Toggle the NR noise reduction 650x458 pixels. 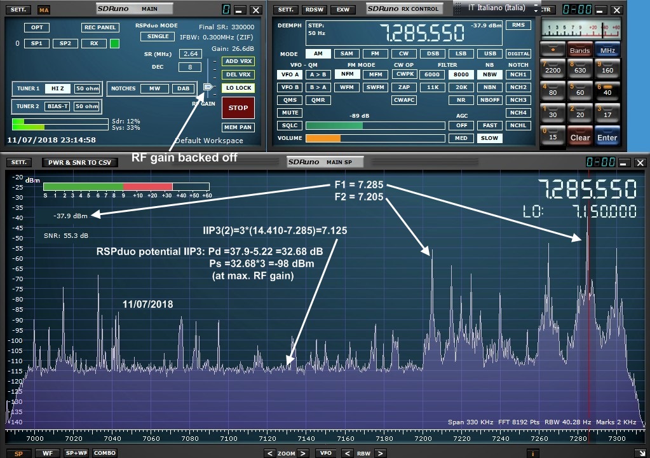(461, 100)
